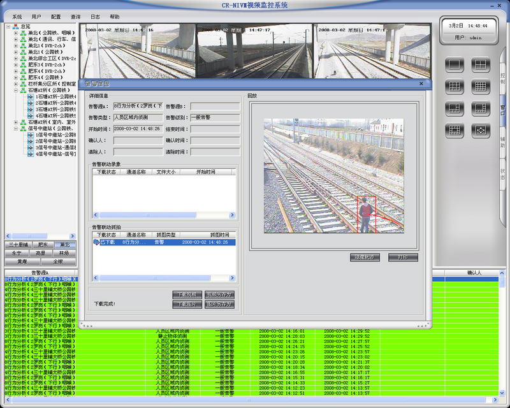Collapse the 信号中继站 node

point(16,129)
